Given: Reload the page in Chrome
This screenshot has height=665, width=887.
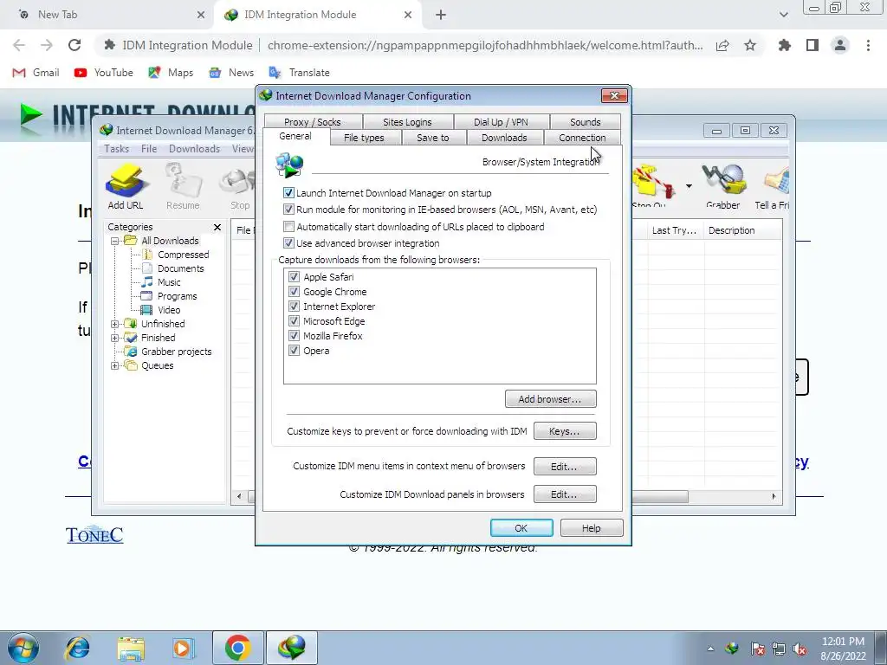Looking at the screenshot, I should point(74,45).
